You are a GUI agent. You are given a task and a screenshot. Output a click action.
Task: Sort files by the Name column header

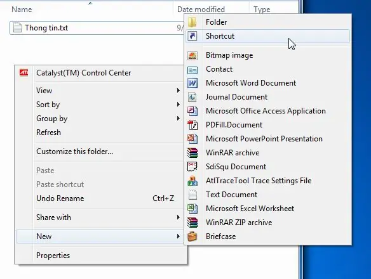click(x=22, y=10)
